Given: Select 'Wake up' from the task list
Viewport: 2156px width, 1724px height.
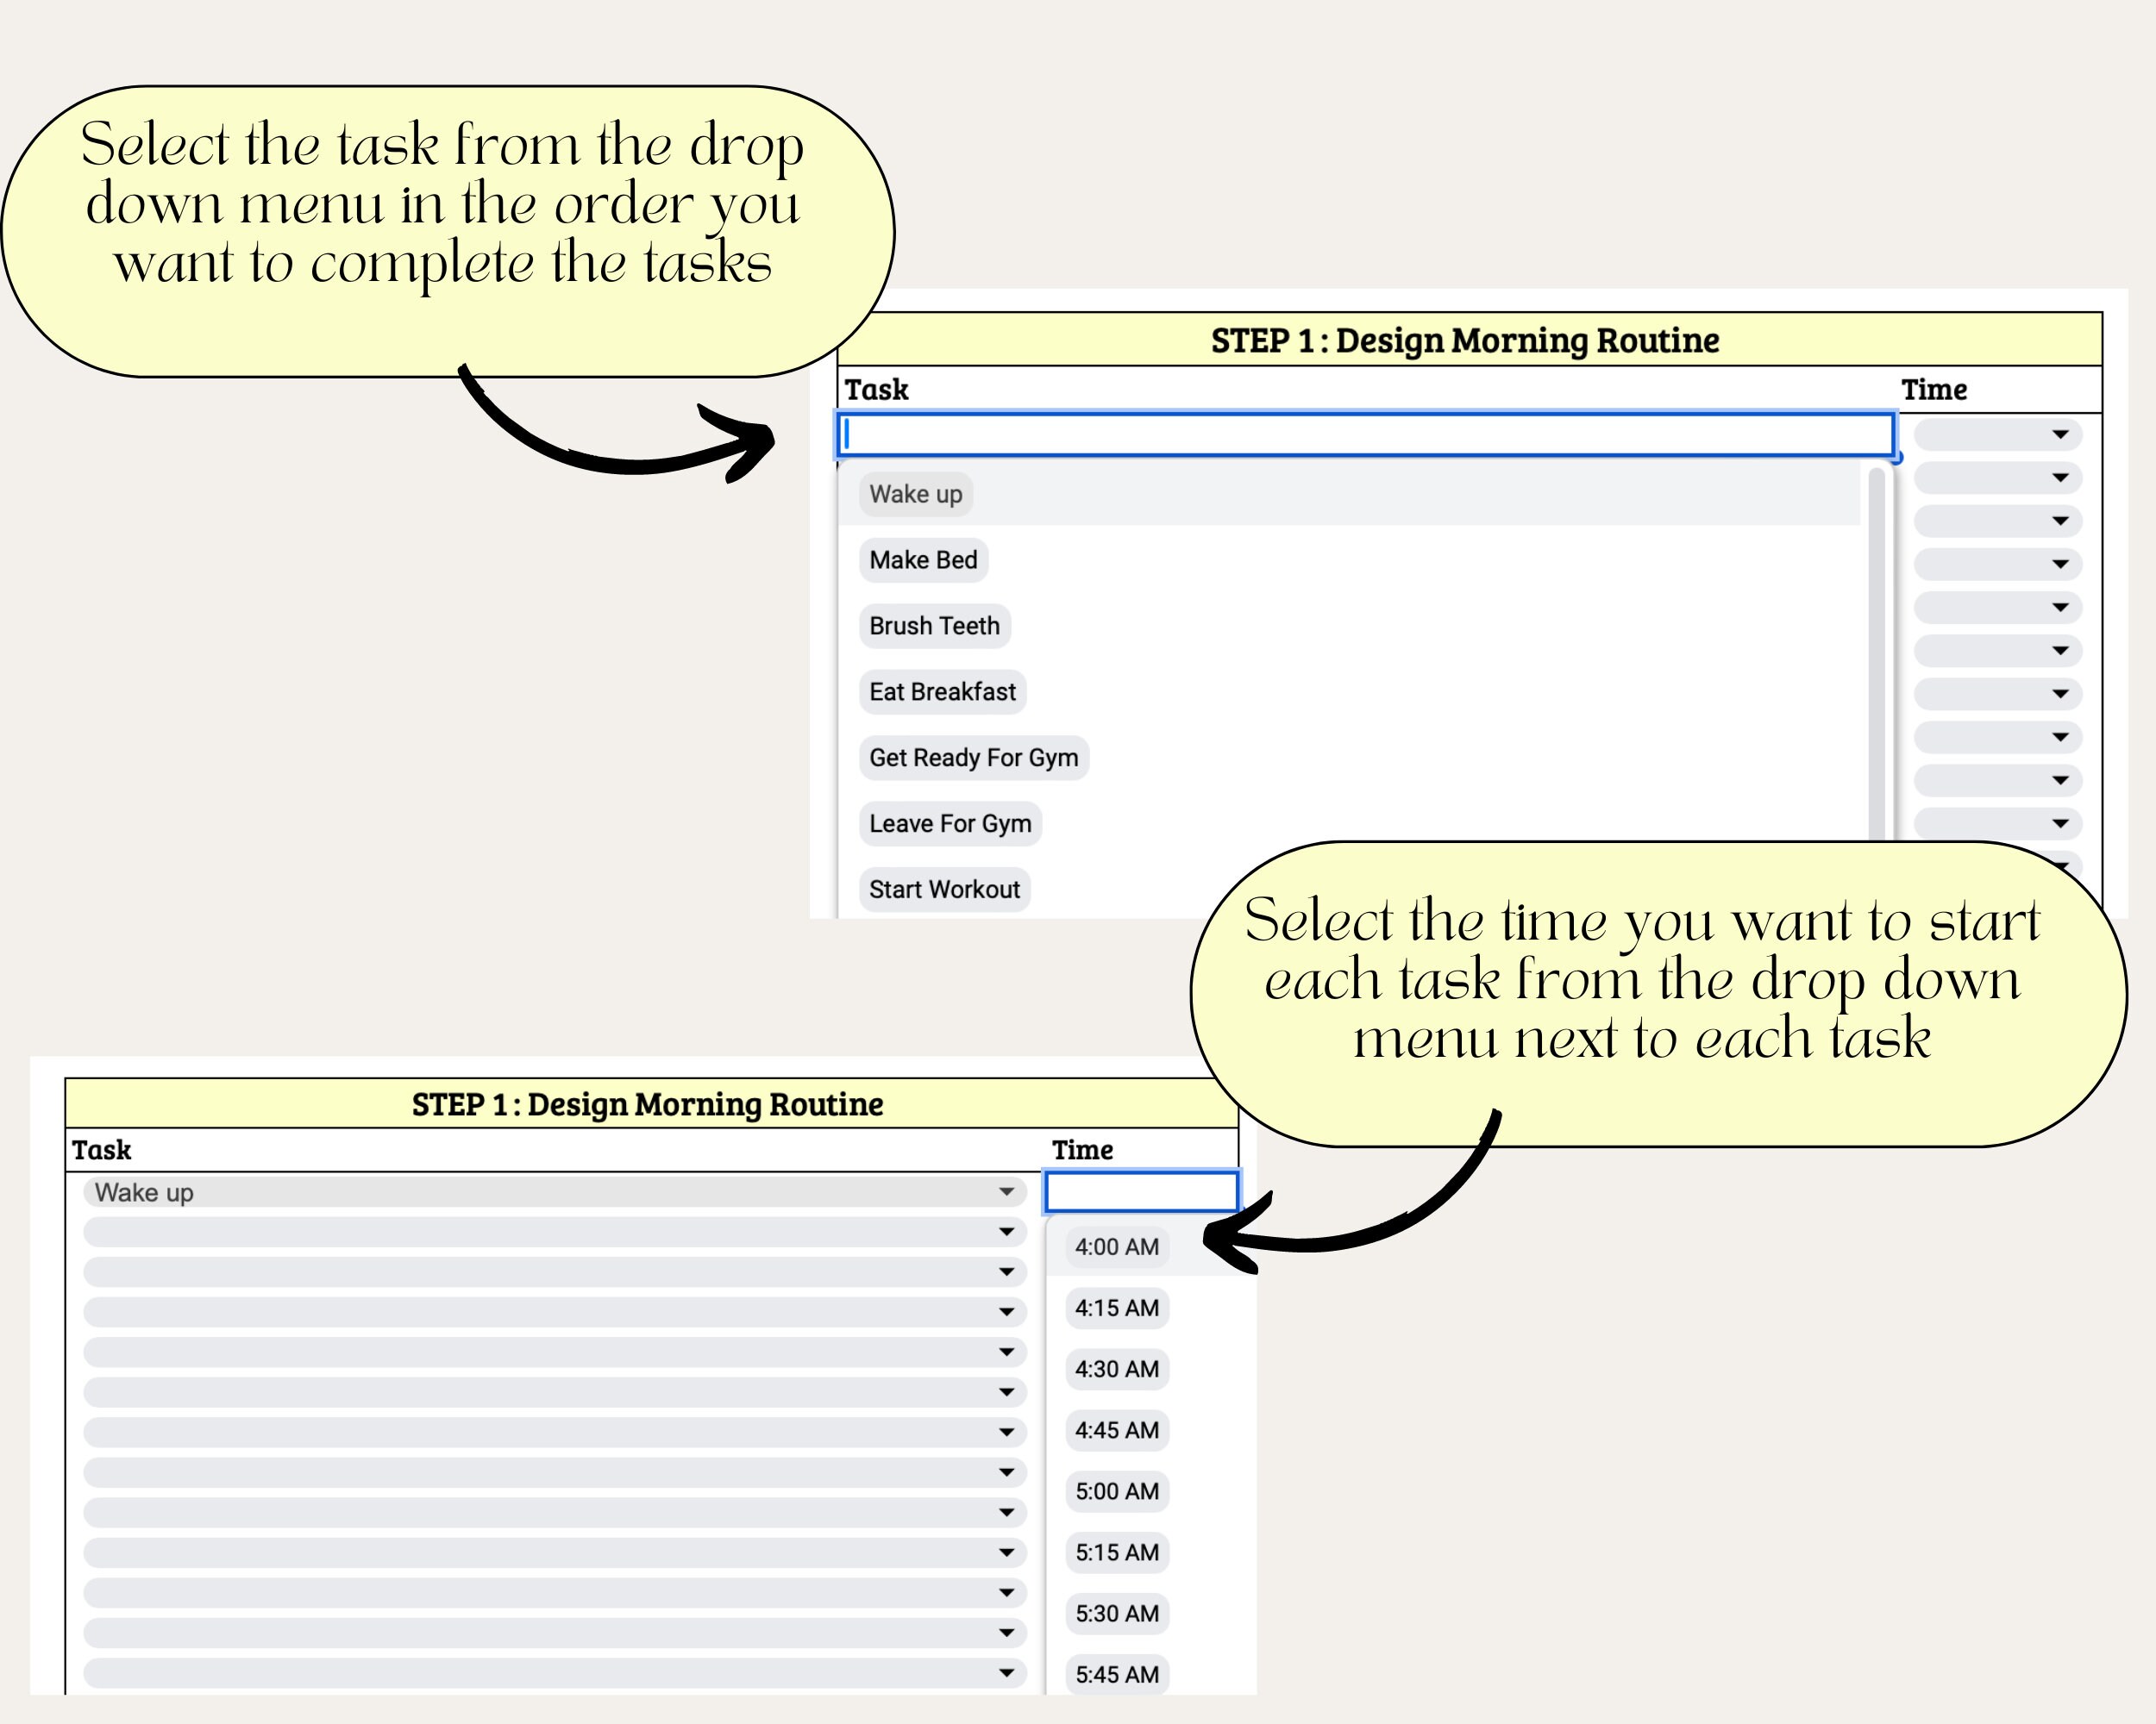Looking at the screenshot, I should point(915,495).
